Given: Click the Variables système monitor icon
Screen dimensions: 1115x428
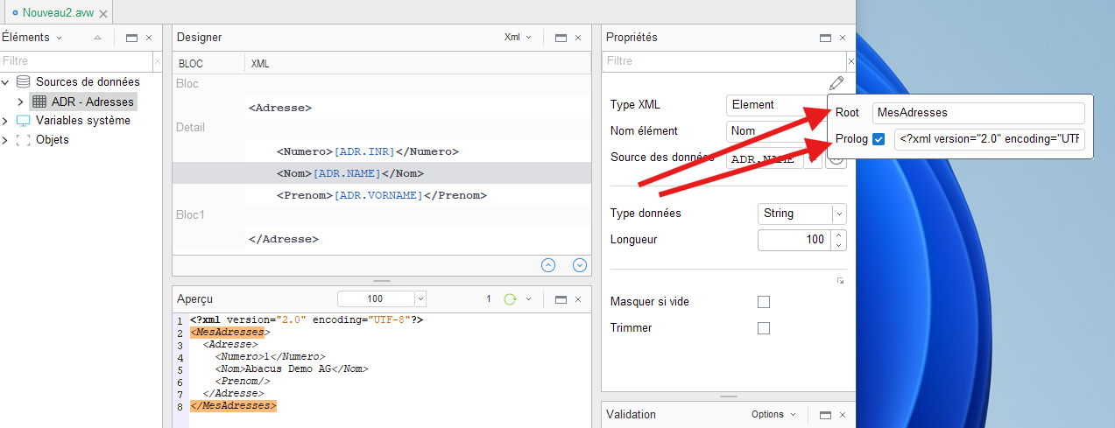Looking at the screenshot, I should (23, 121).
